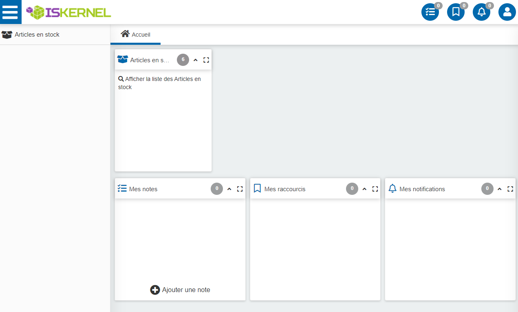Viewport: 518px width, 312px height.
Task: Expand Mes notifications widget to fullscreen
Action: click(x=510, y=189)
